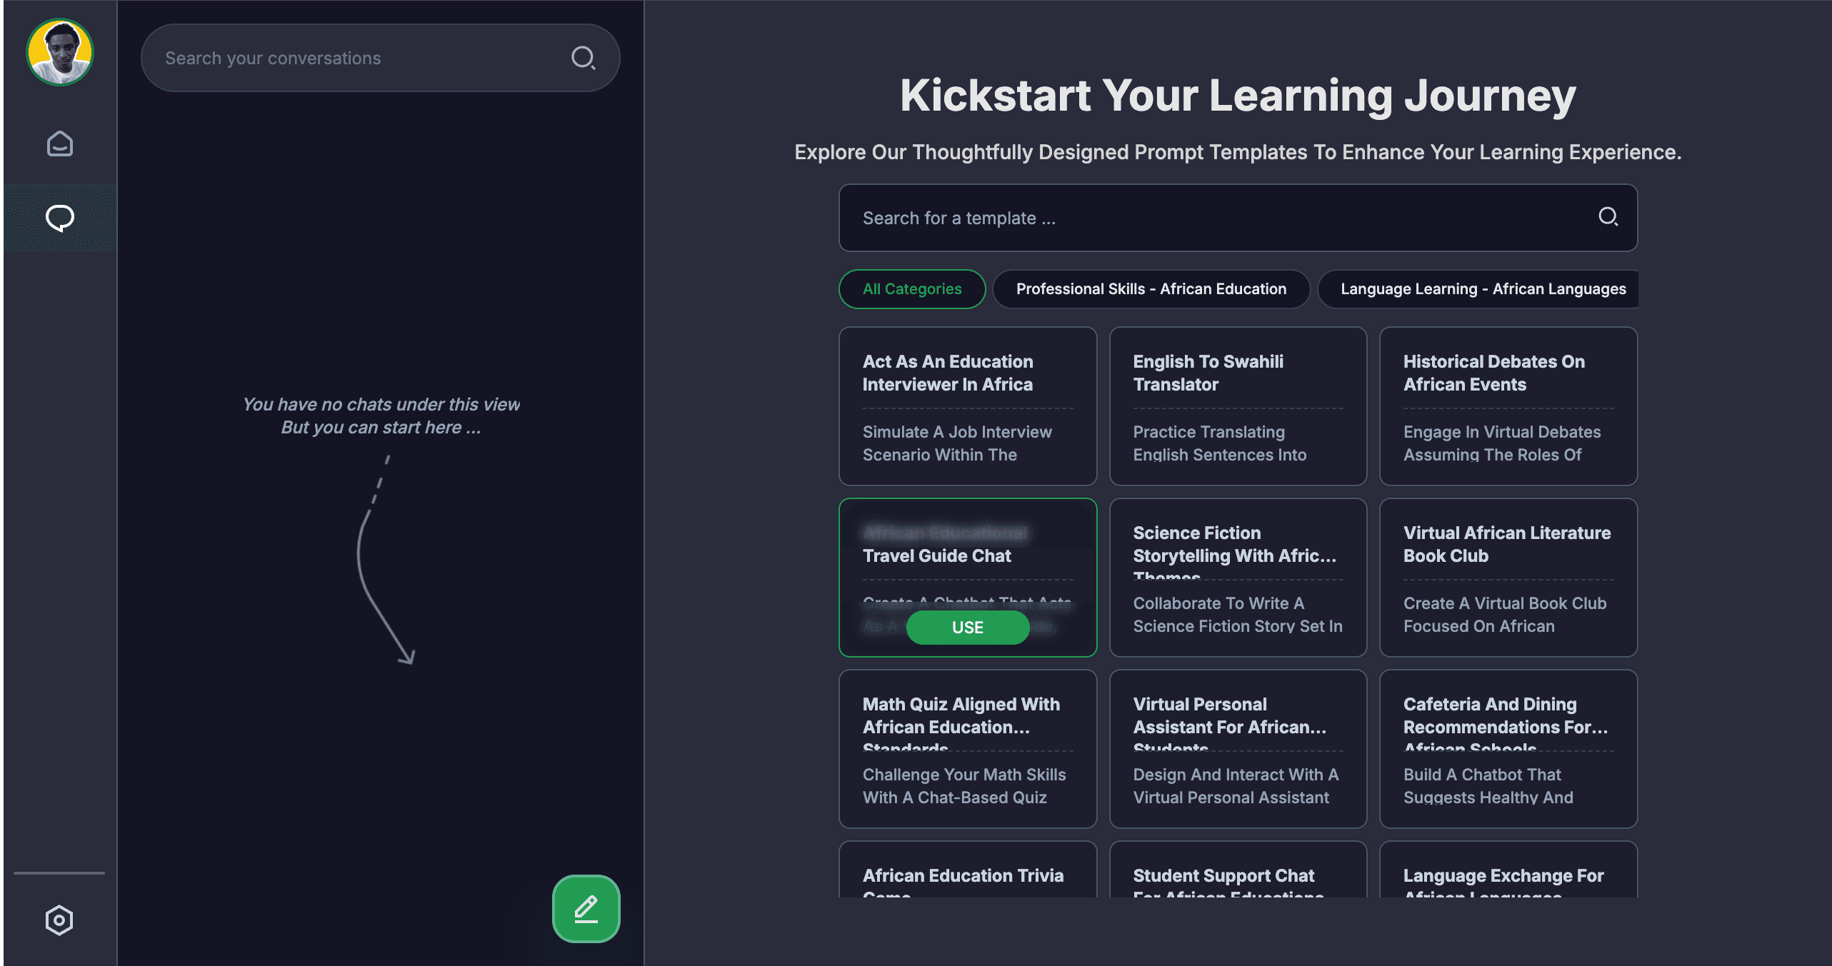
Task: Click the compose new chat icon
Action: coord(586,909)
